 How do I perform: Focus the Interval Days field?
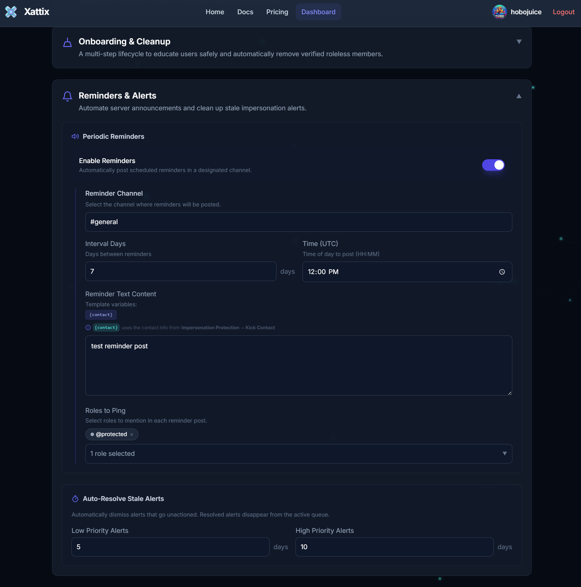click(181, 271)
